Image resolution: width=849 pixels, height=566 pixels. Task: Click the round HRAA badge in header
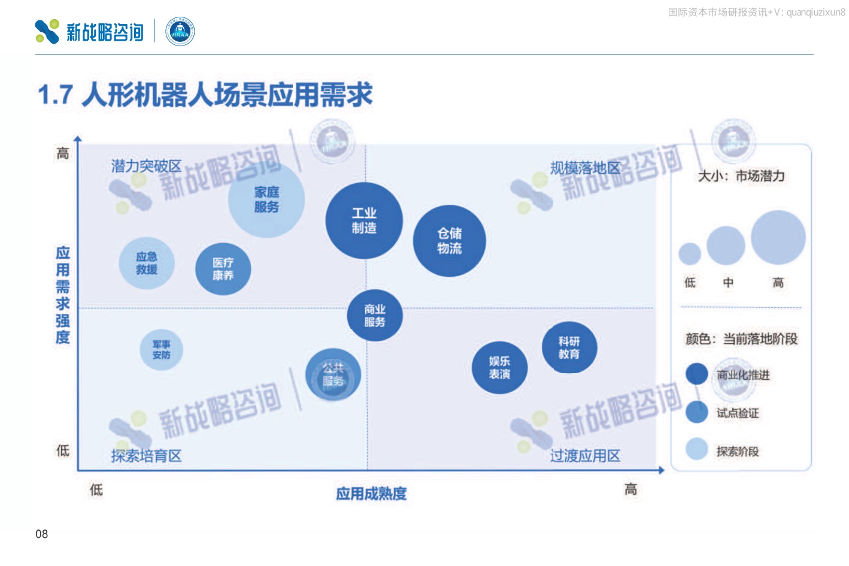[x=180, y=32]
